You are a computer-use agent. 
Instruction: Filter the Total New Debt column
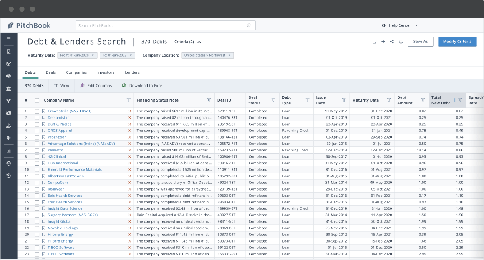460,100
